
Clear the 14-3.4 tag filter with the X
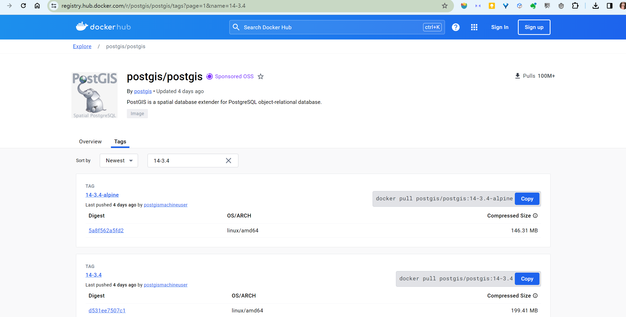click(228, 161)
